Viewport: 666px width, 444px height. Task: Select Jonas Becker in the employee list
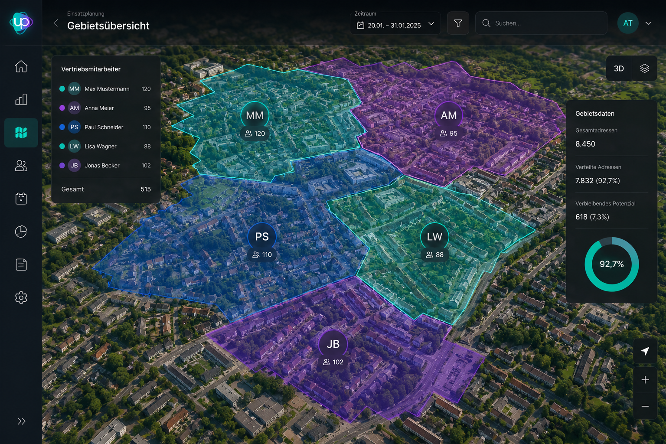tap(105, 165)
